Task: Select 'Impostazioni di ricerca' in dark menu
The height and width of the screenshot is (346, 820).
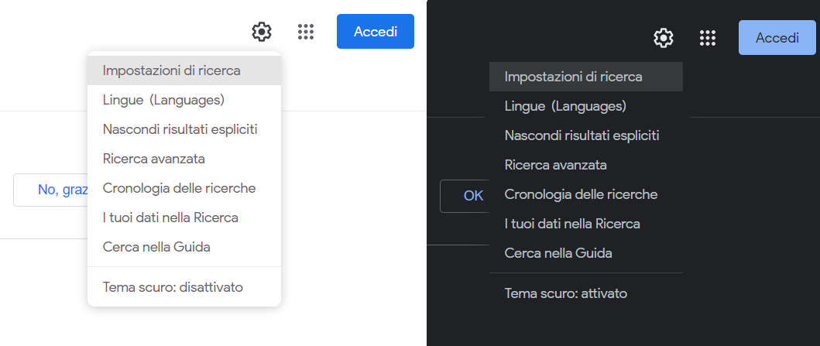Action: click(x=585, y=77)
